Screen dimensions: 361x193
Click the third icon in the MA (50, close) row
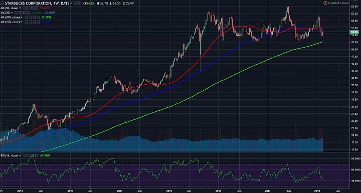pos(33,8)
